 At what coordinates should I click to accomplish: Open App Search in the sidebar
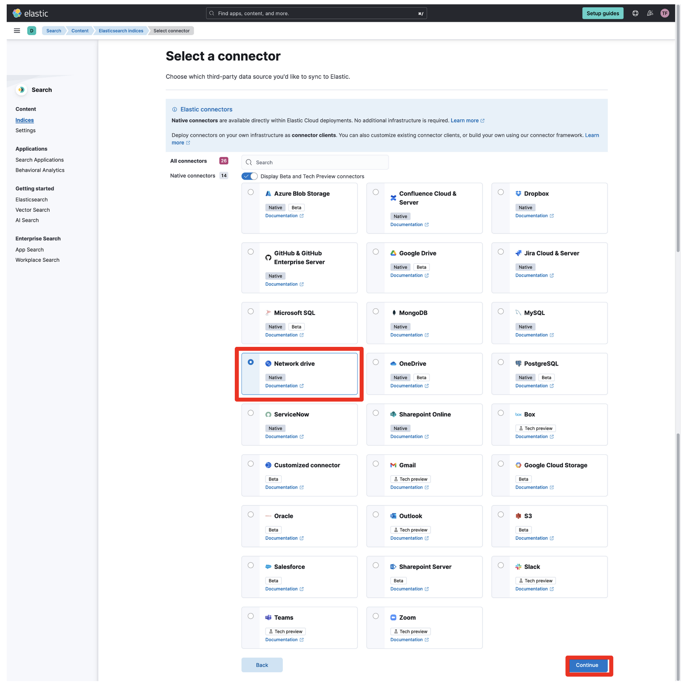click(30, 250)
